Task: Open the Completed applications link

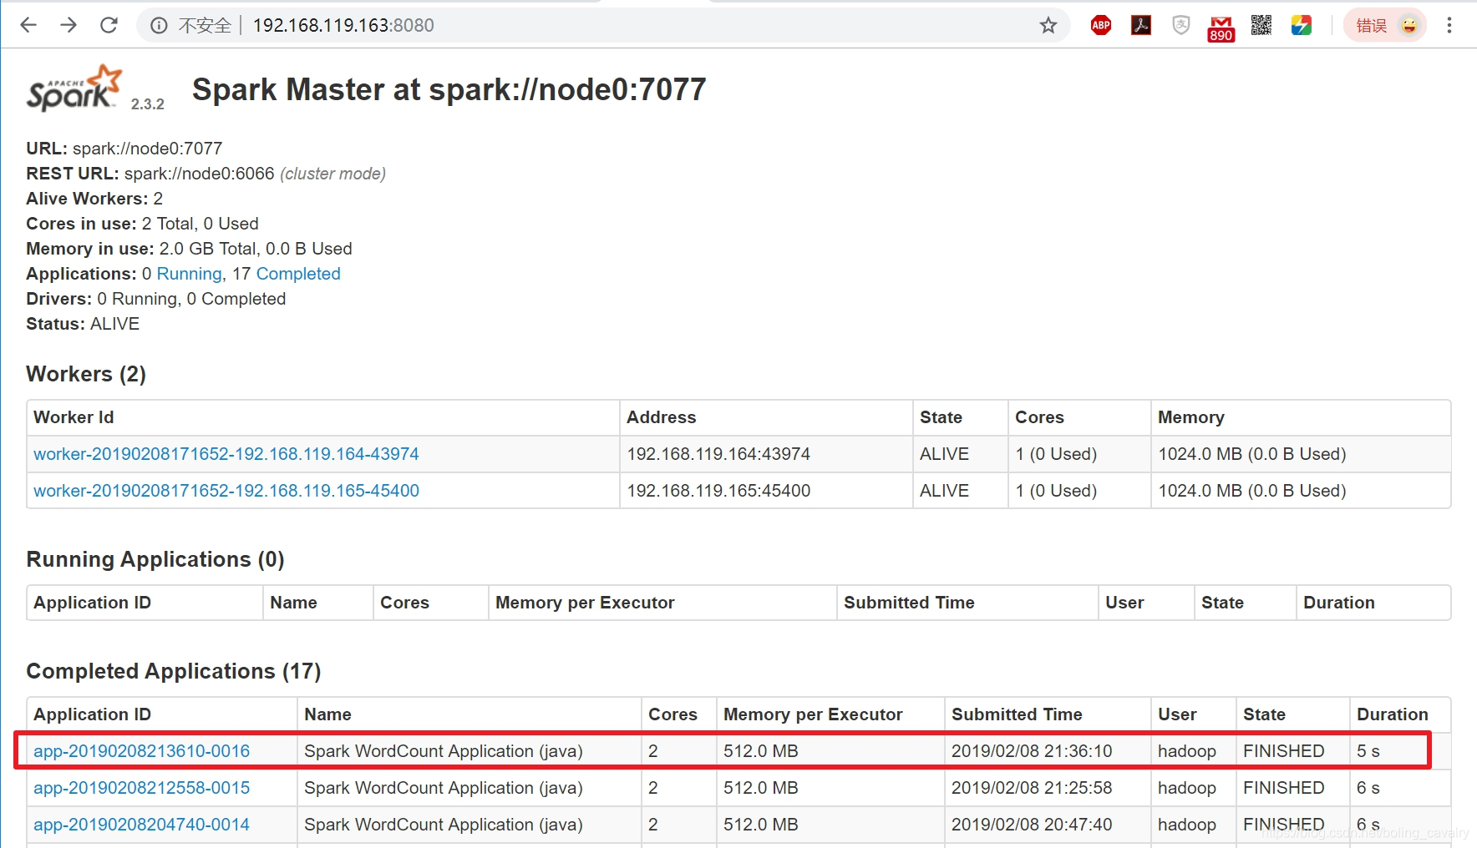Action: [298, 274]
